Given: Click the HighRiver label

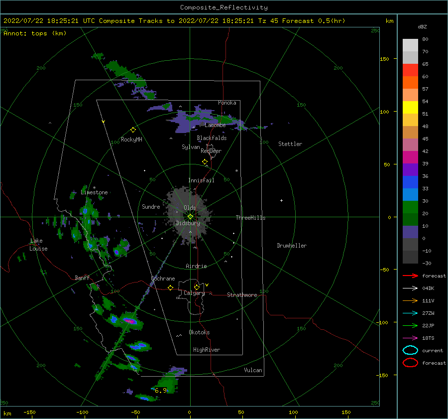Looking at the screenshot, I should coord(207,350).
